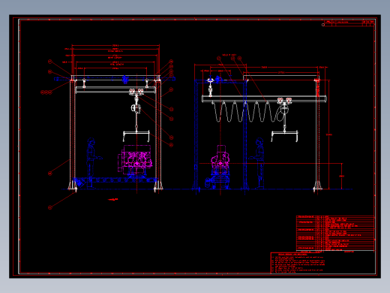
Task: Click the parts list table at bottom right
Action: (x=335, y=233)
